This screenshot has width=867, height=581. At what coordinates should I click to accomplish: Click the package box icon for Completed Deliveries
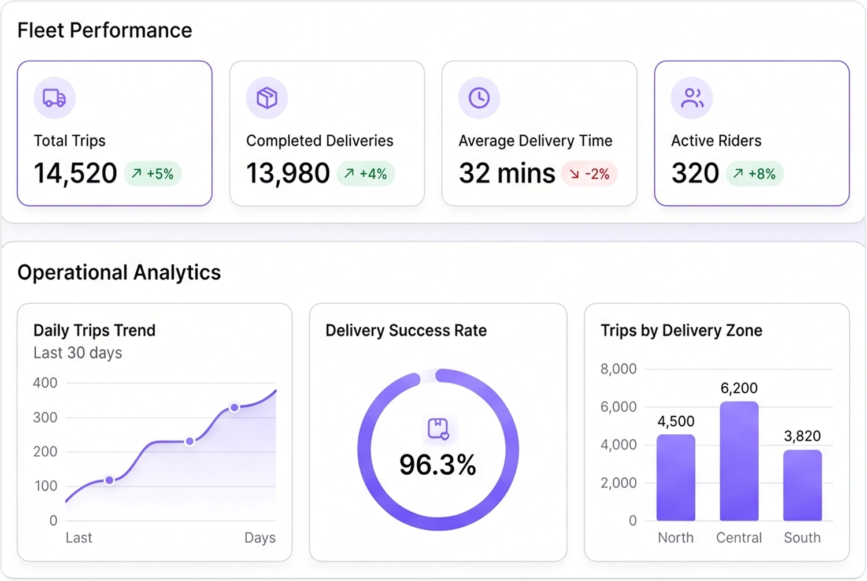[267, 98]
